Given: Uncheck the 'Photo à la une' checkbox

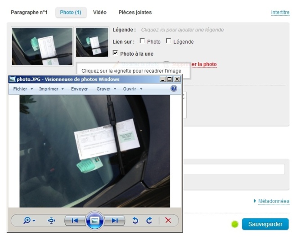Looking at the screenshot, I should [116, 53].
